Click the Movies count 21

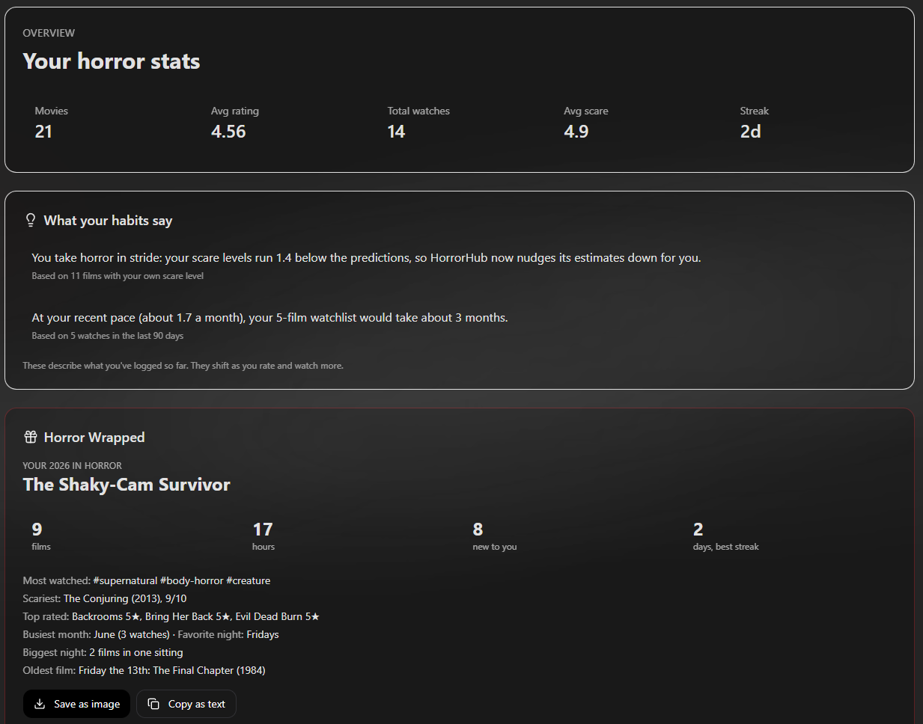coord(43,132)
